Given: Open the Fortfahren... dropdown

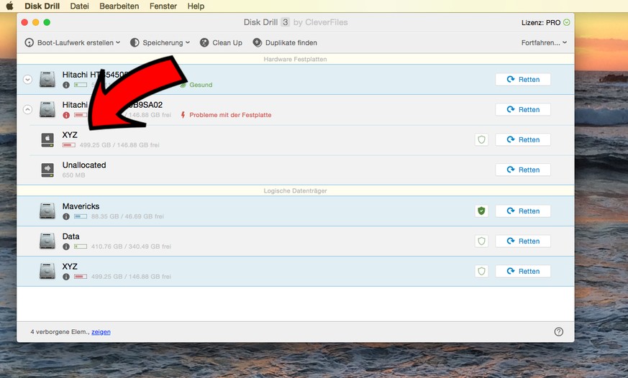Looking at the screenshot, I should [x=544, y=43].
